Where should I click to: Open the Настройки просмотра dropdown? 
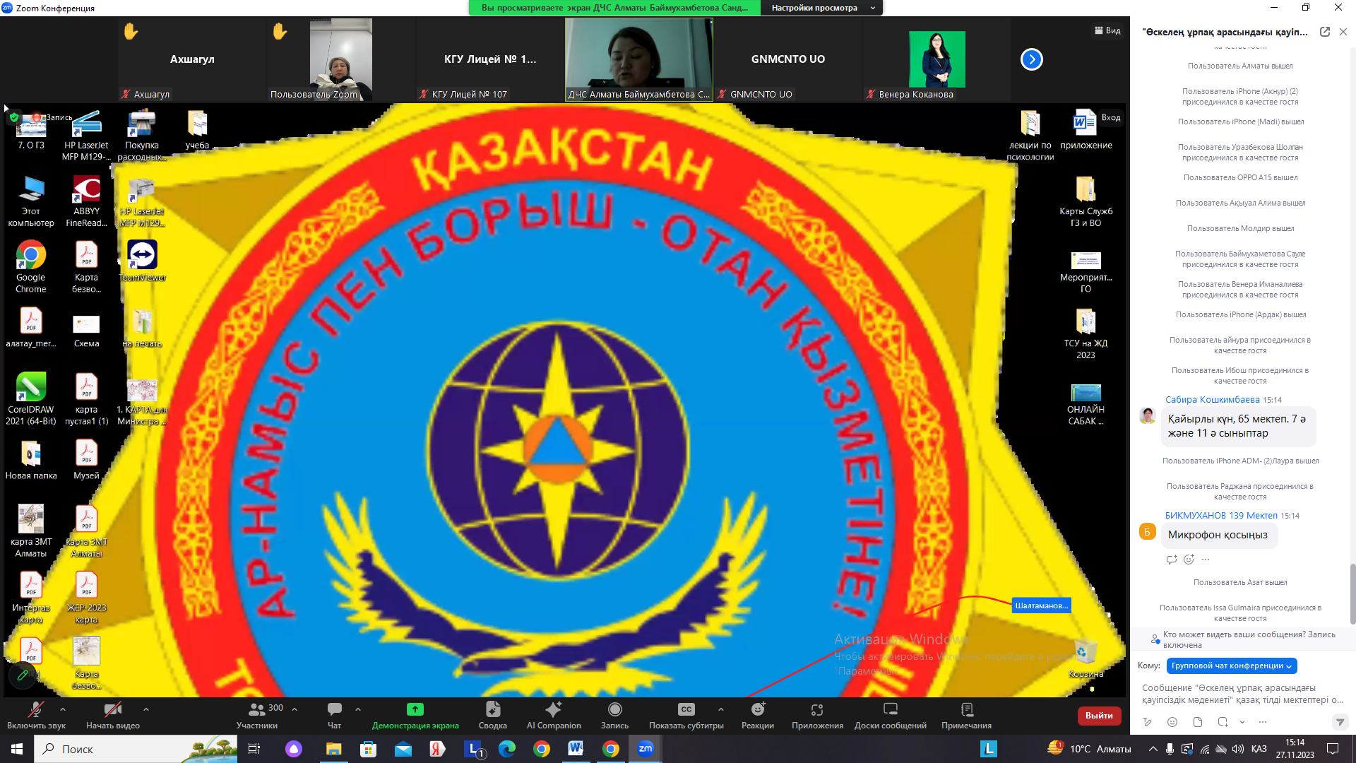pos(822,8)
